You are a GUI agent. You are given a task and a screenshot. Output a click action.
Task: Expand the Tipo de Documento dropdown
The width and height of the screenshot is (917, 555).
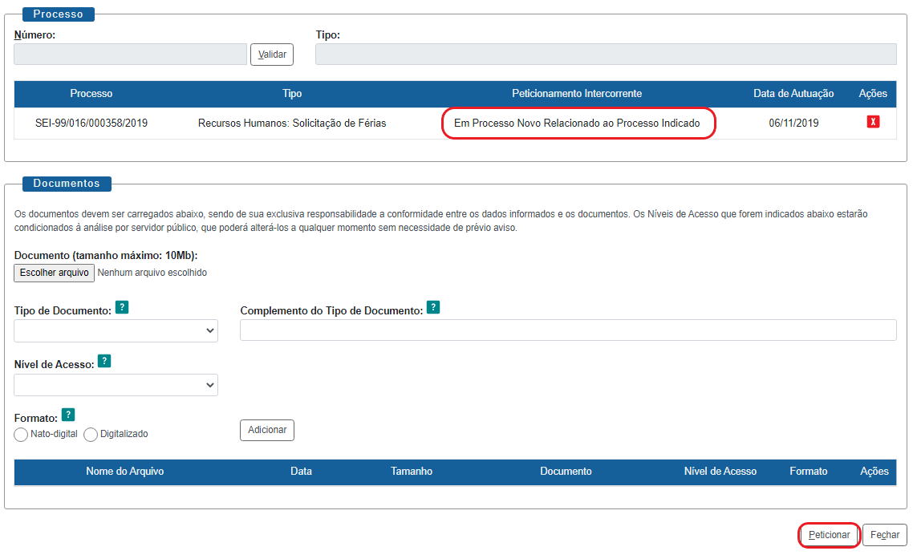pyautogui.click(x=116, y=330)
